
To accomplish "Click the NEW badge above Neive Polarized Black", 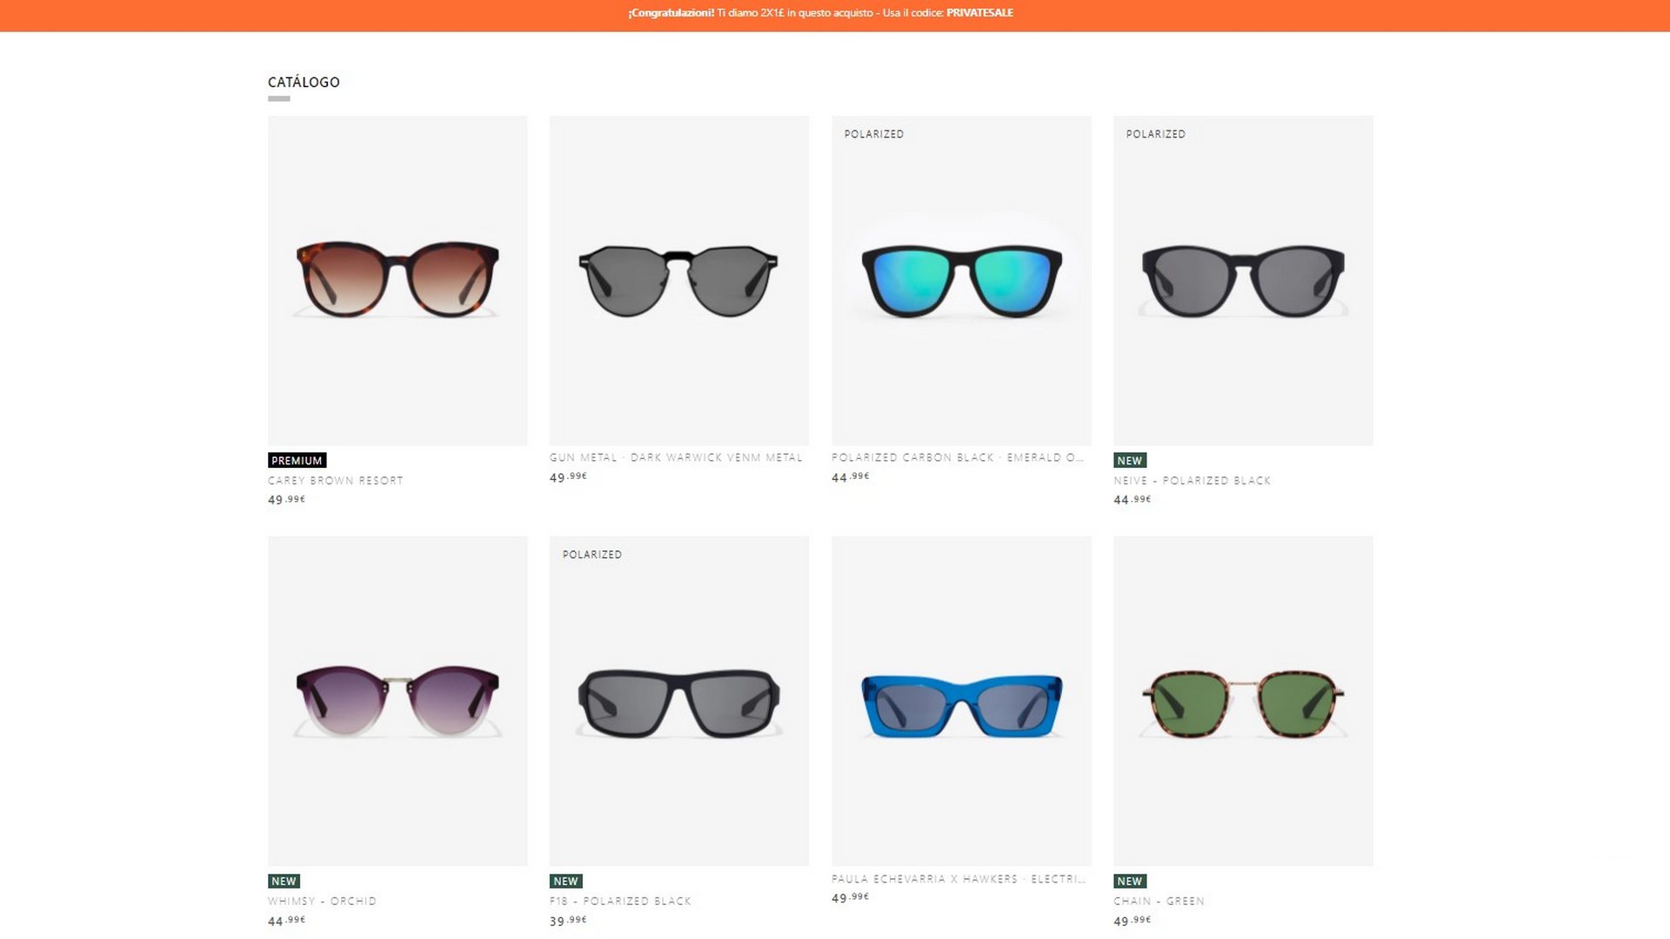I will click(x=1130, y=461).
